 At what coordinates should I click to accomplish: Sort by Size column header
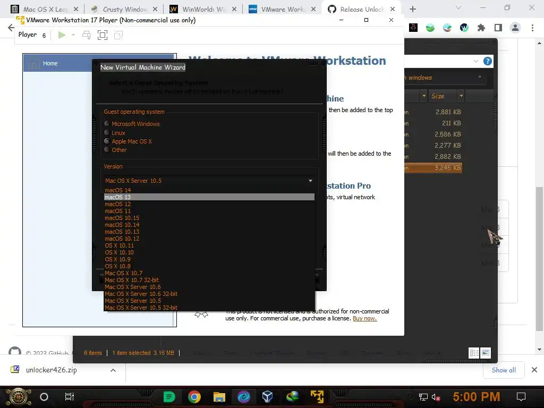point(438,96)
